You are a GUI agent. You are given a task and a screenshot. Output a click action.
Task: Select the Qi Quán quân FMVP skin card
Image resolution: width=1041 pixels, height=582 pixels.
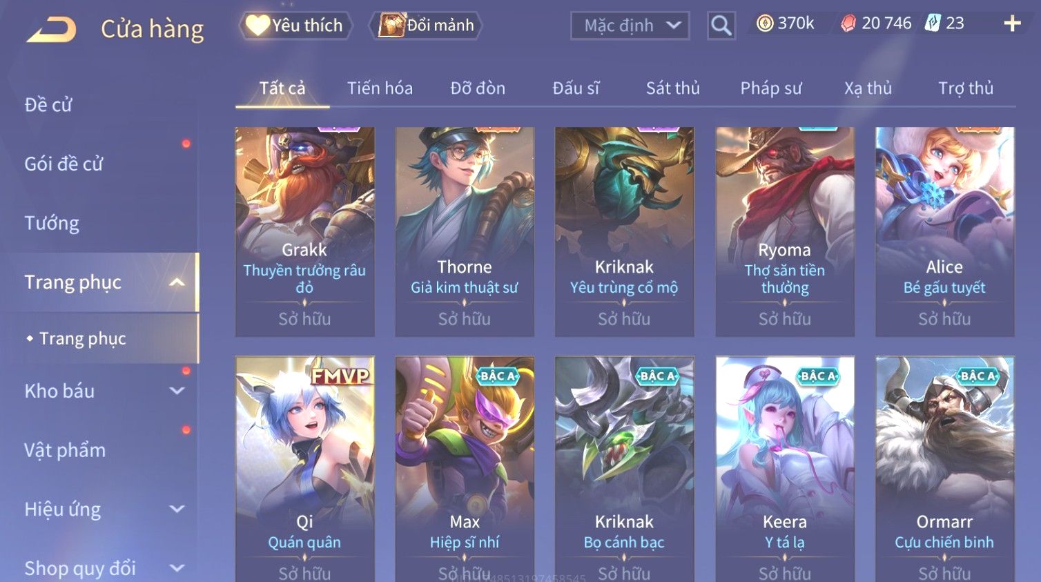(x=304, y=469)
